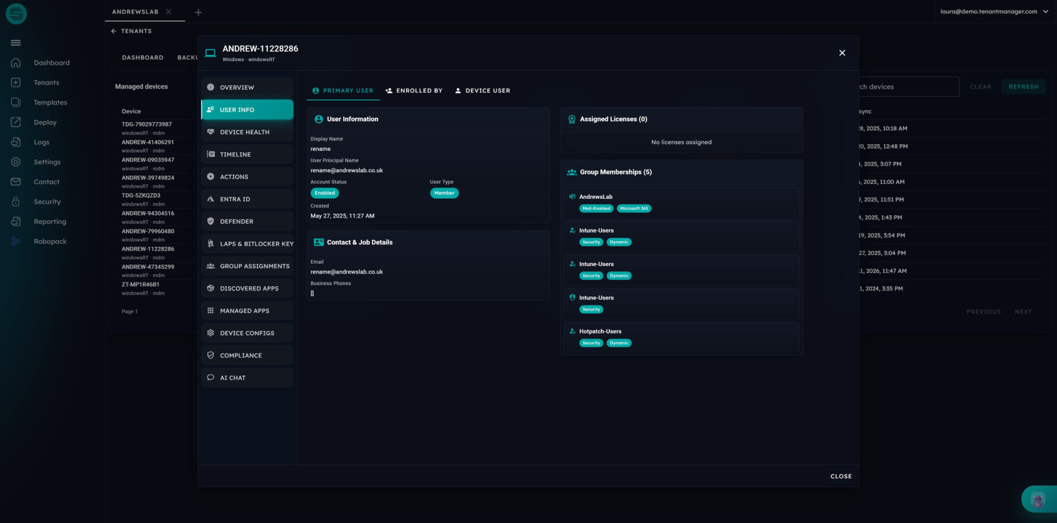Viewport: 1057px width, 523px height.
Task: Switch to the Device User tab
Action: click(482, 91)
